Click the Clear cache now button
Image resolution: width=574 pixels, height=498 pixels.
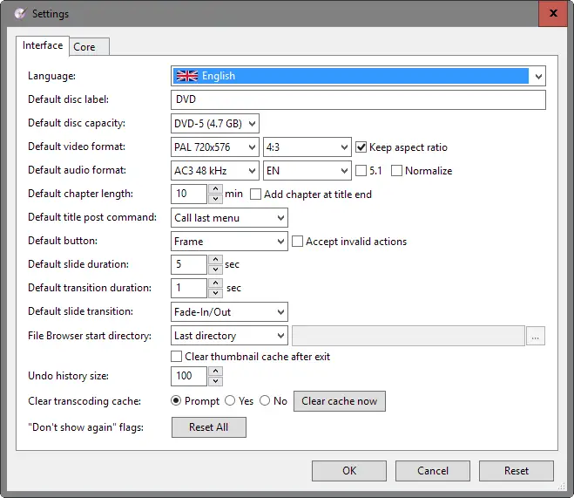(340, 401)
